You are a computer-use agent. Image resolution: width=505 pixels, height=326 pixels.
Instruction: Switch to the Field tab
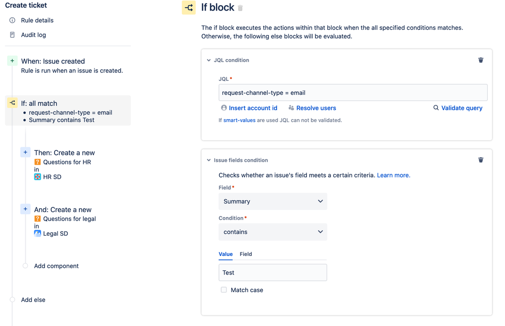(246, 254)
